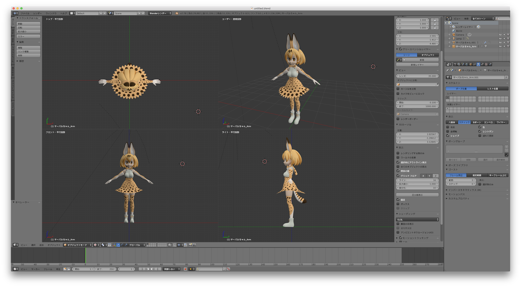
Task: Toggle visibility eye for Camera in outliner
Action: 500,35
